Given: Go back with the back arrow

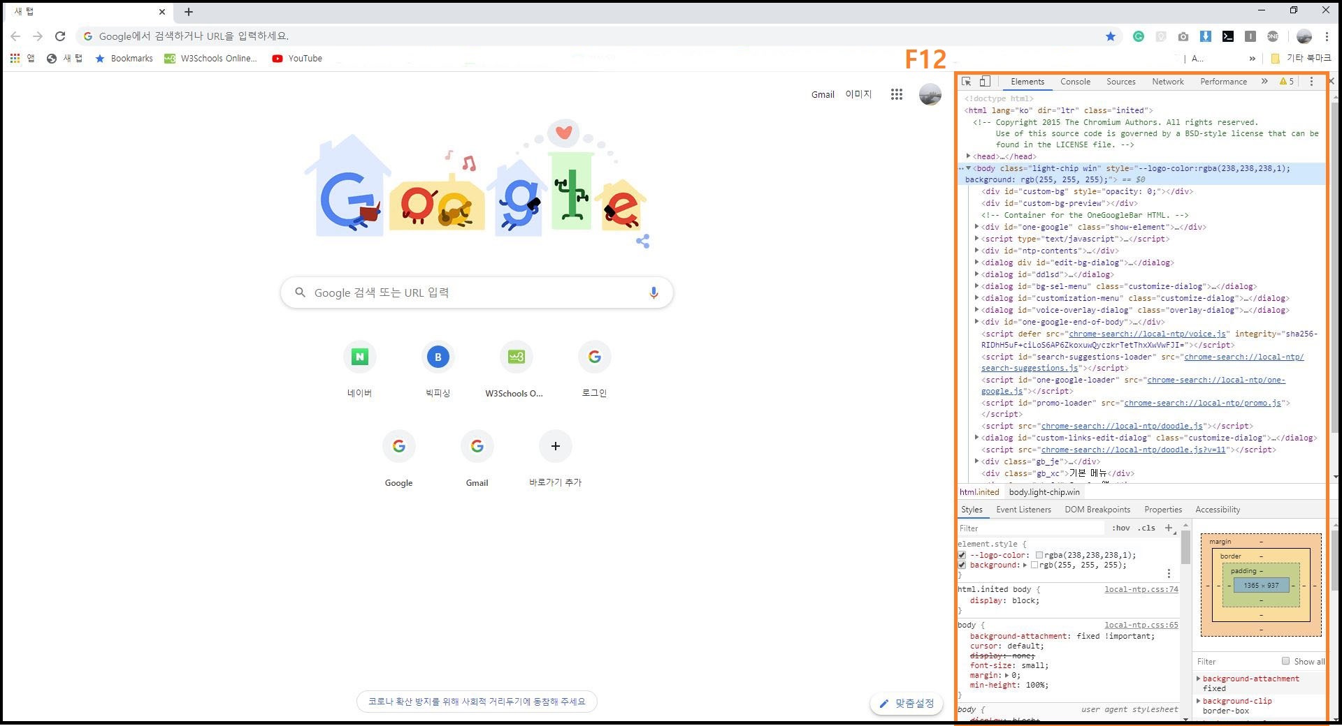Looking at the screenshot, I should click(15, 36).
